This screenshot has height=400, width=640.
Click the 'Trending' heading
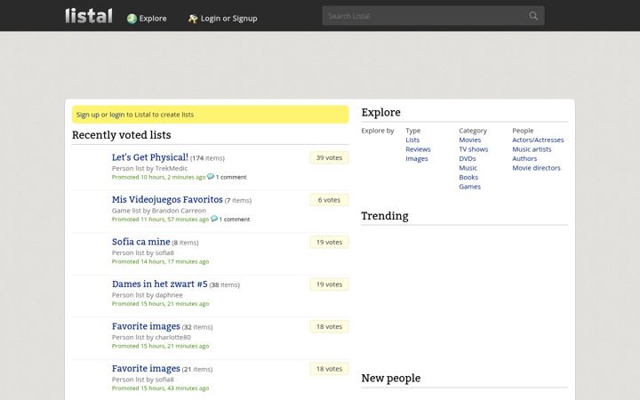tap(385, 216)
